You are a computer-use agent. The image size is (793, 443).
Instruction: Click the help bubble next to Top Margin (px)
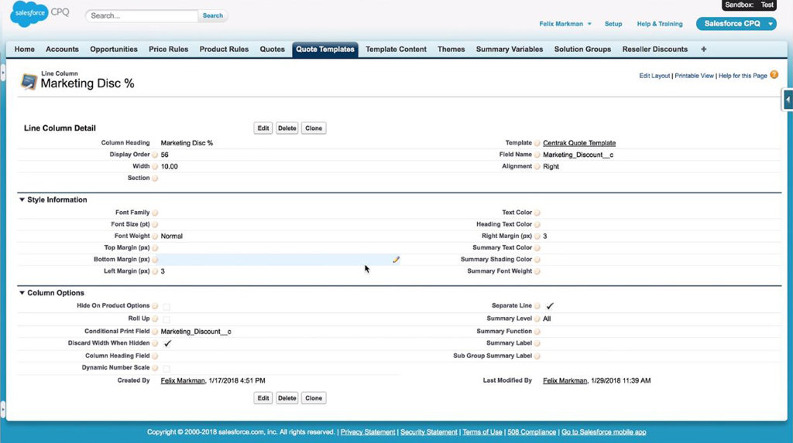(155, 247)
